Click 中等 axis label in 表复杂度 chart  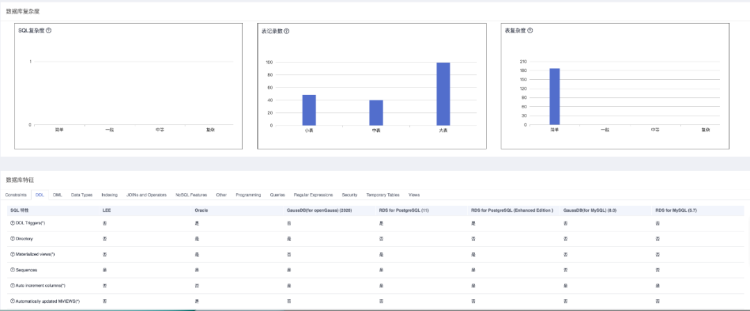tap(655, 130)
